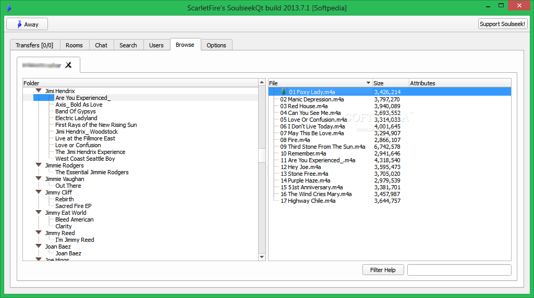534x298 pixels.
Task: Select the Bleed American folder
Action: coord(74,219)
